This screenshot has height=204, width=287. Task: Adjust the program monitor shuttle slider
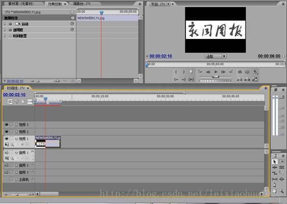click(215, 77)
